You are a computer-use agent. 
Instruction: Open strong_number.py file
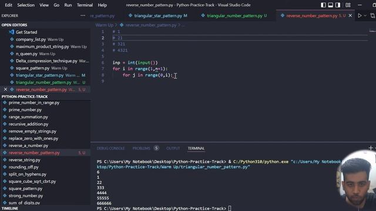[26, 196]
